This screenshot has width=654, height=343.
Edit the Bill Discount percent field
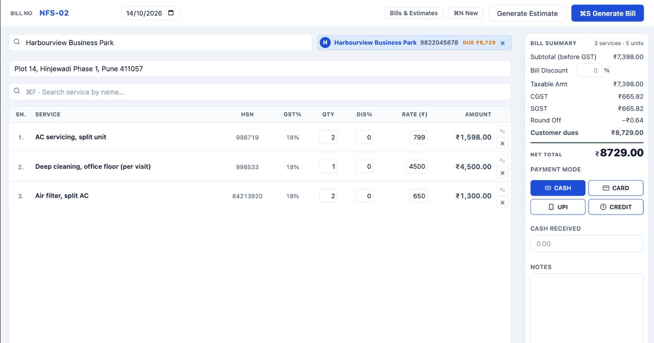[589, 70]
